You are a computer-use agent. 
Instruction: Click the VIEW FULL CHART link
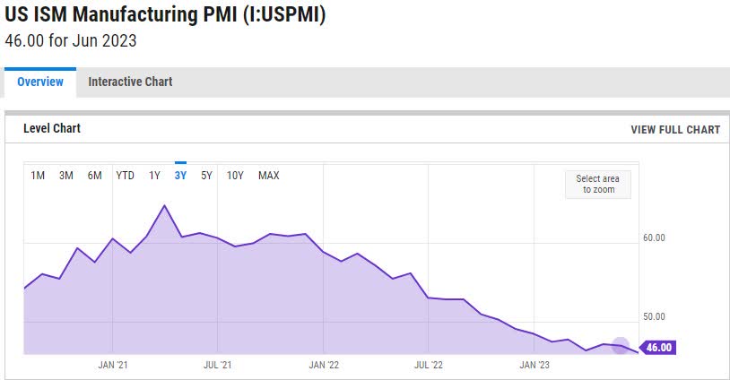(674, 130)
